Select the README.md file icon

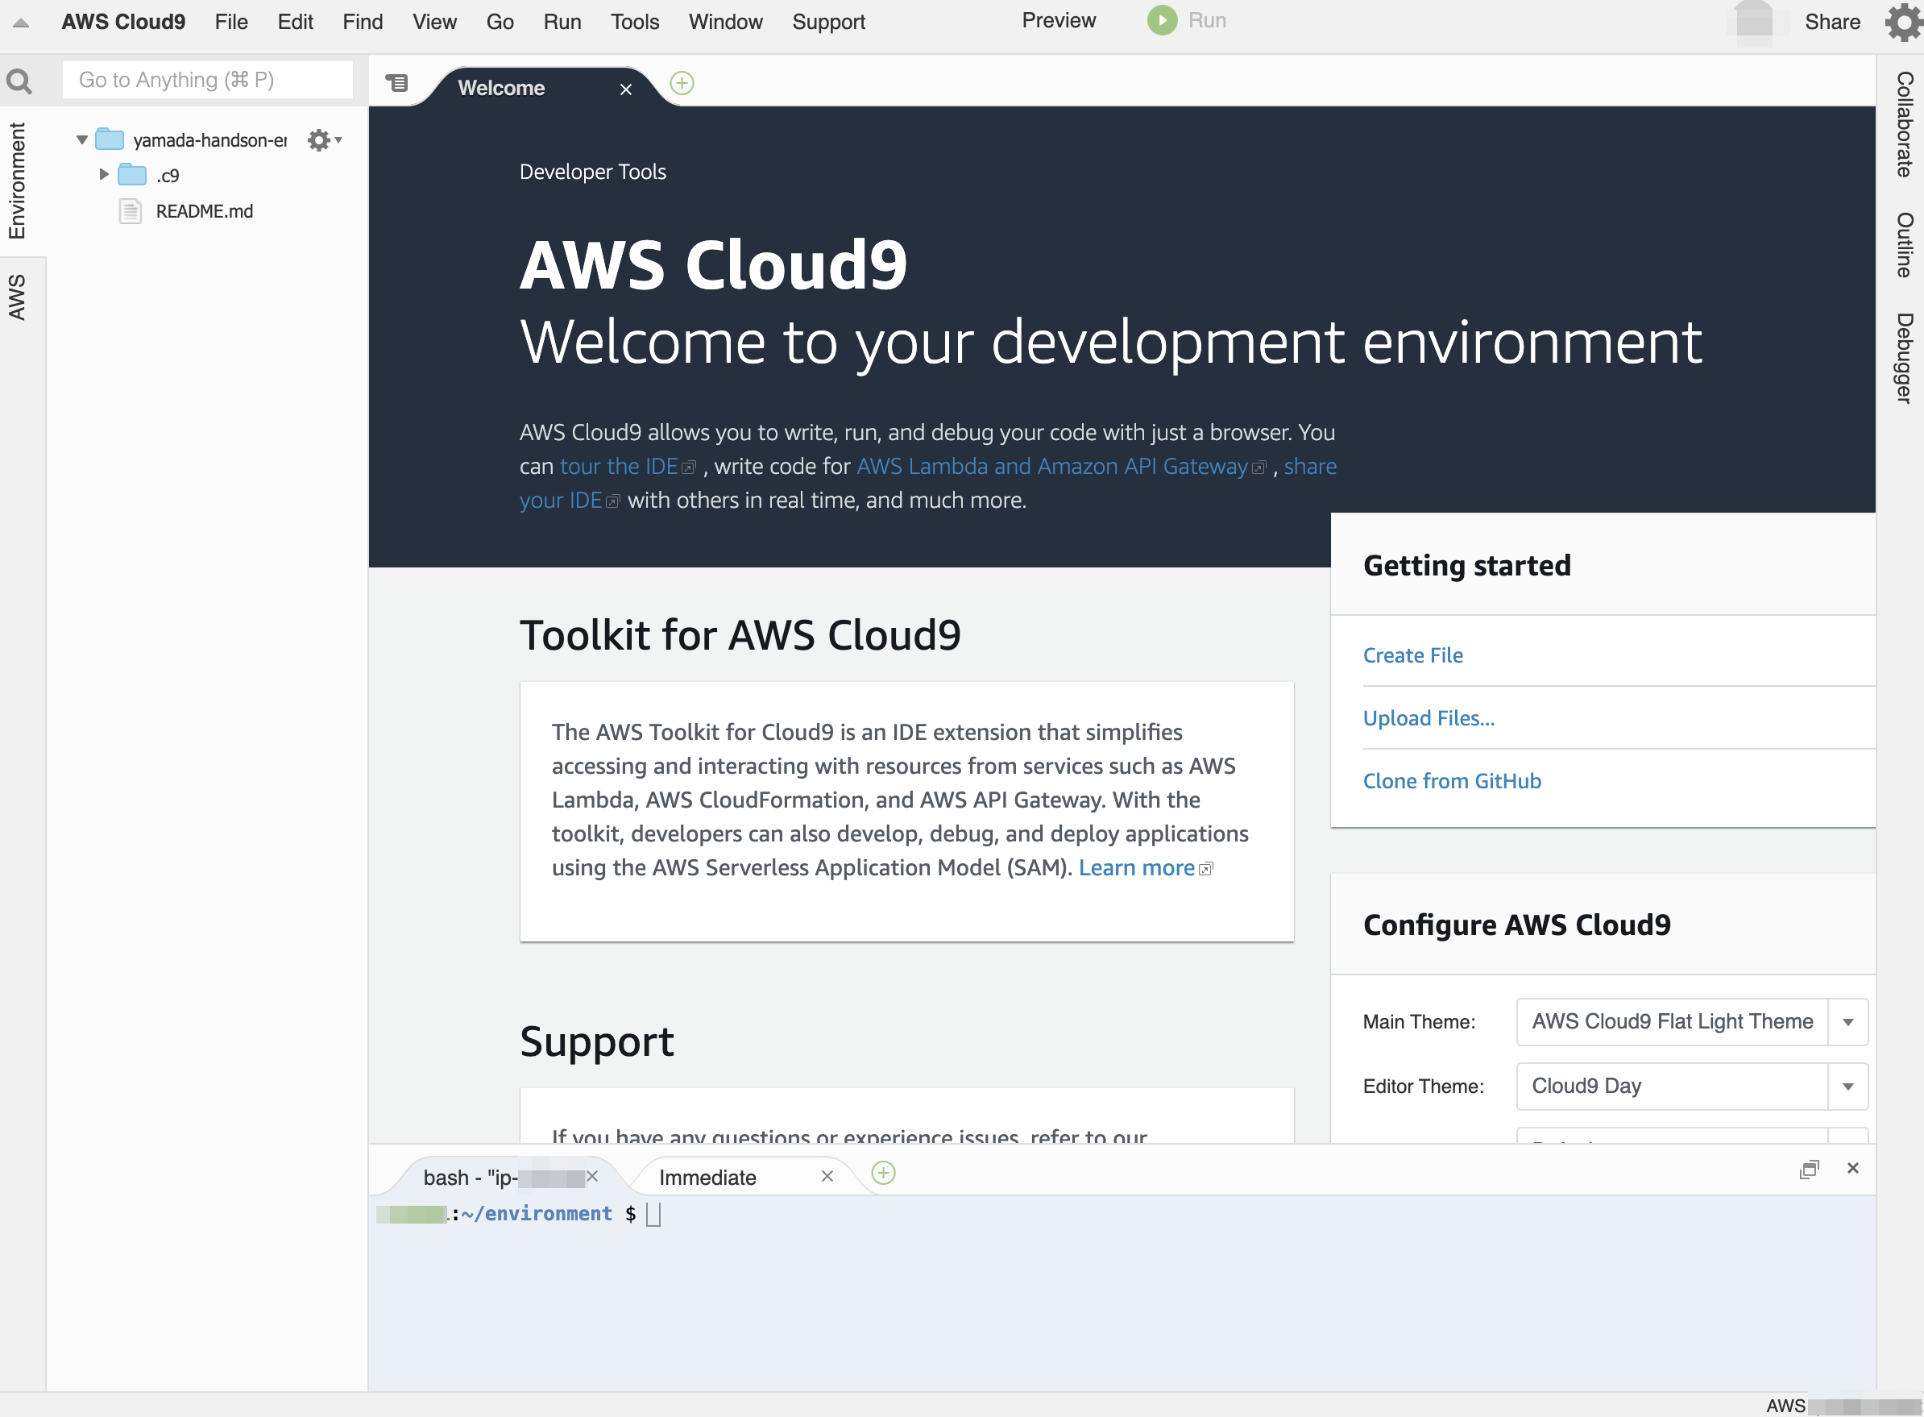coord(131,211)
